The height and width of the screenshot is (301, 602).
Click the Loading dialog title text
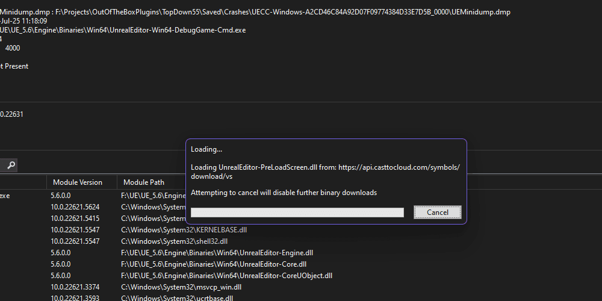pos(206,149)
